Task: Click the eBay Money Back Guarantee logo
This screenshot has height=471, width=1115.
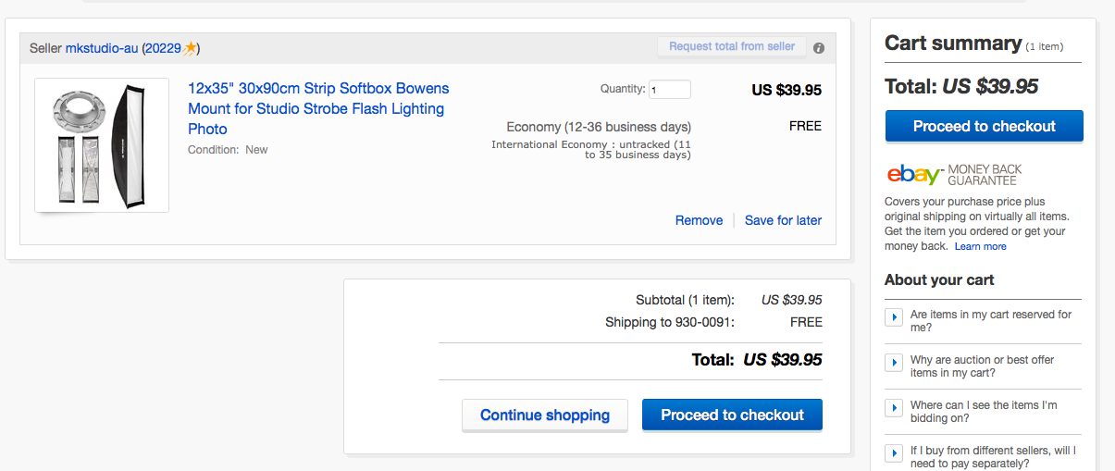Action: pos(953,175)
